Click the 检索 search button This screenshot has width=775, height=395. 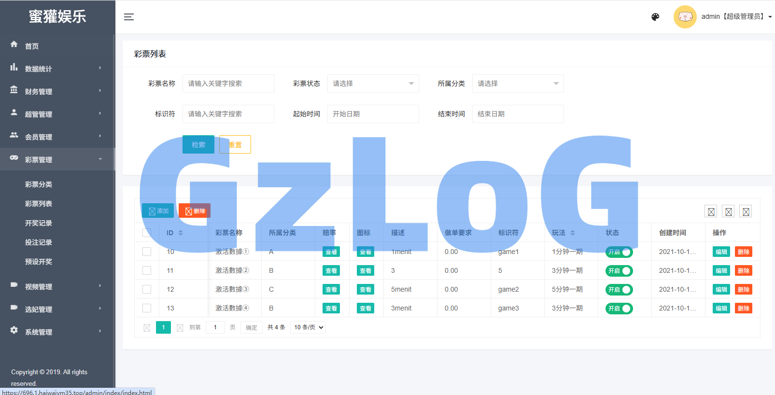(x=198, y=144)
